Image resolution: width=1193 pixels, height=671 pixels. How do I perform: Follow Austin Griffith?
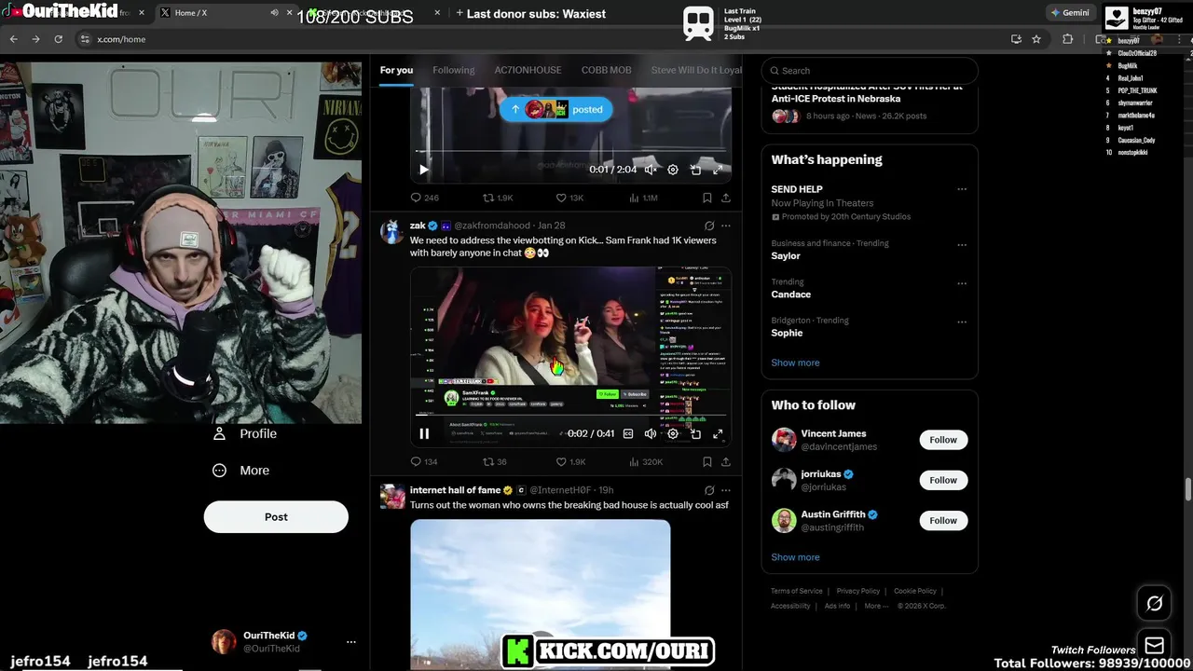click(x=943, y=520)
